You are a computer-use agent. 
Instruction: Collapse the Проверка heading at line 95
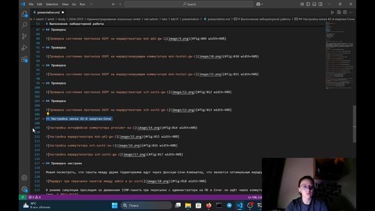click(43, 65)
